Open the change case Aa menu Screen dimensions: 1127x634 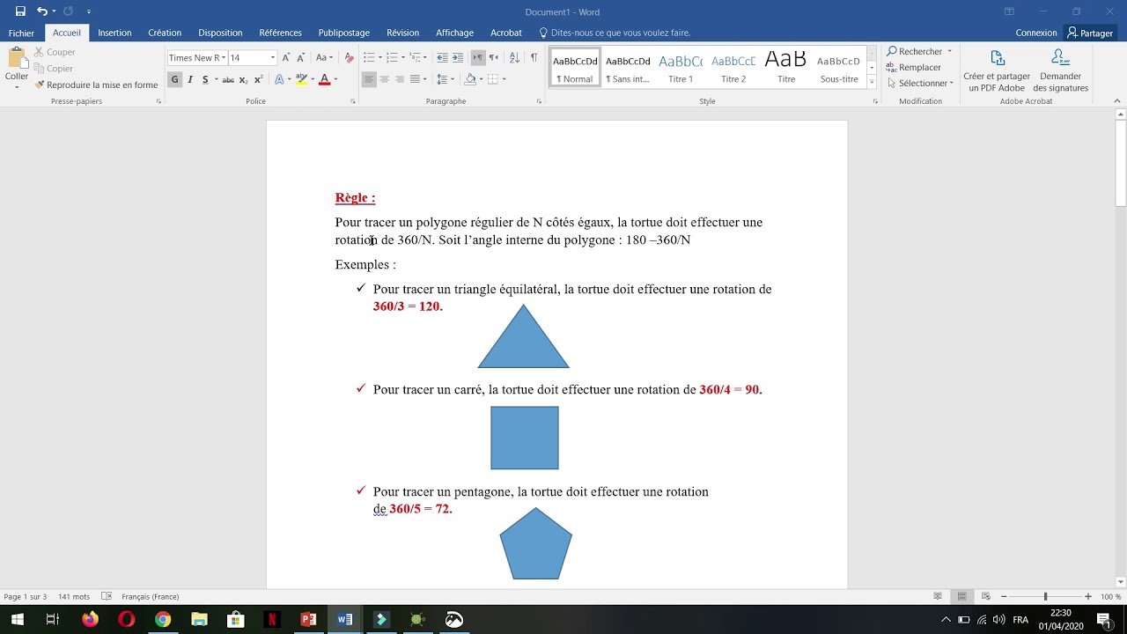point(324,57)
